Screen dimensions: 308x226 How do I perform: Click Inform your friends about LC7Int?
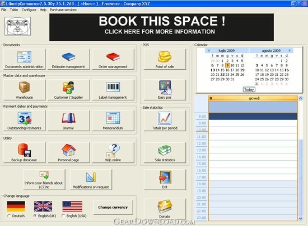pos(44,180)
